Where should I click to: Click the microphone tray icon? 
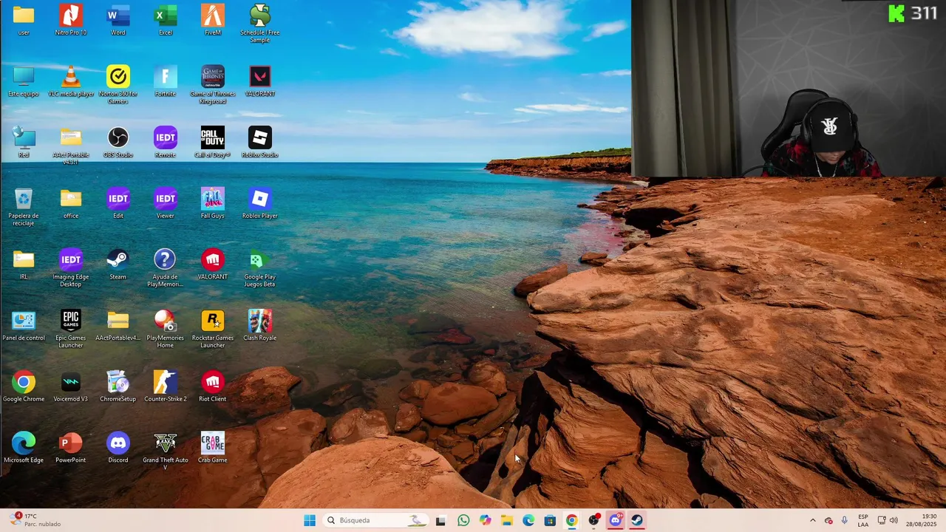(844, 520)
